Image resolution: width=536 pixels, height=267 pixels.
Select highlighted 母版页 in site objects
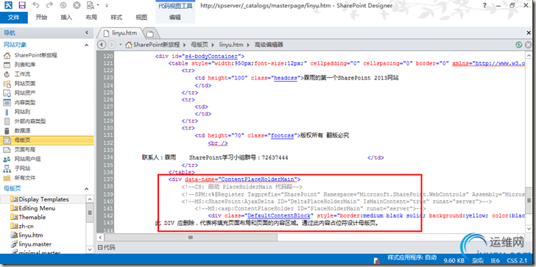pyautogui.click(x=47, y=140)
